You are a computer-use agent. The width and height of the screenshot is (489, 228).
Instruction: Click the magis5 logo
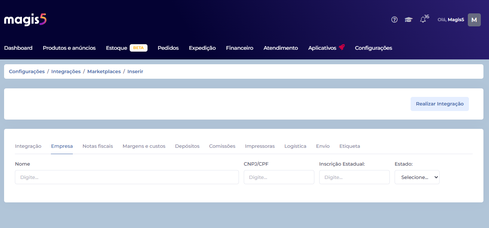click(x=25, y=20)
